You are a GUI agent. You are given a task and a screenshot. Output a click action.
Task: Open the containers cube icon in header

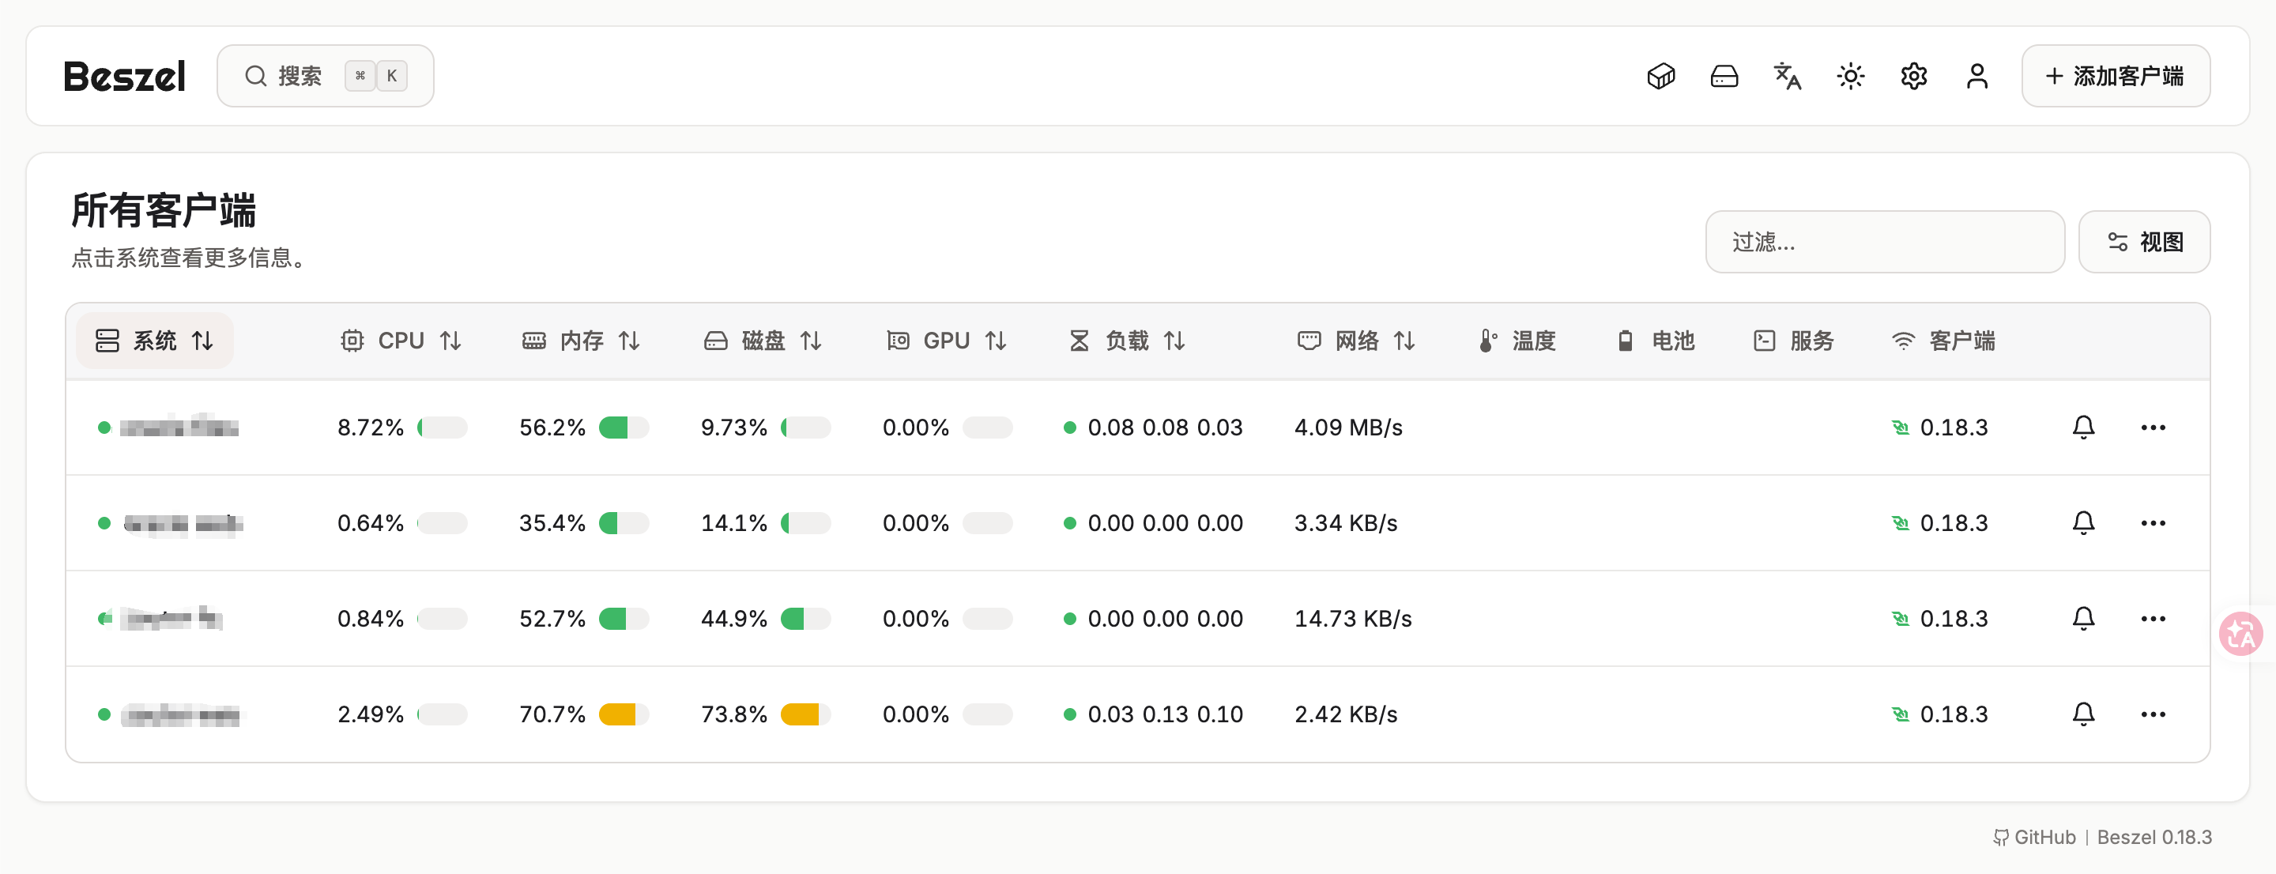1660,76
